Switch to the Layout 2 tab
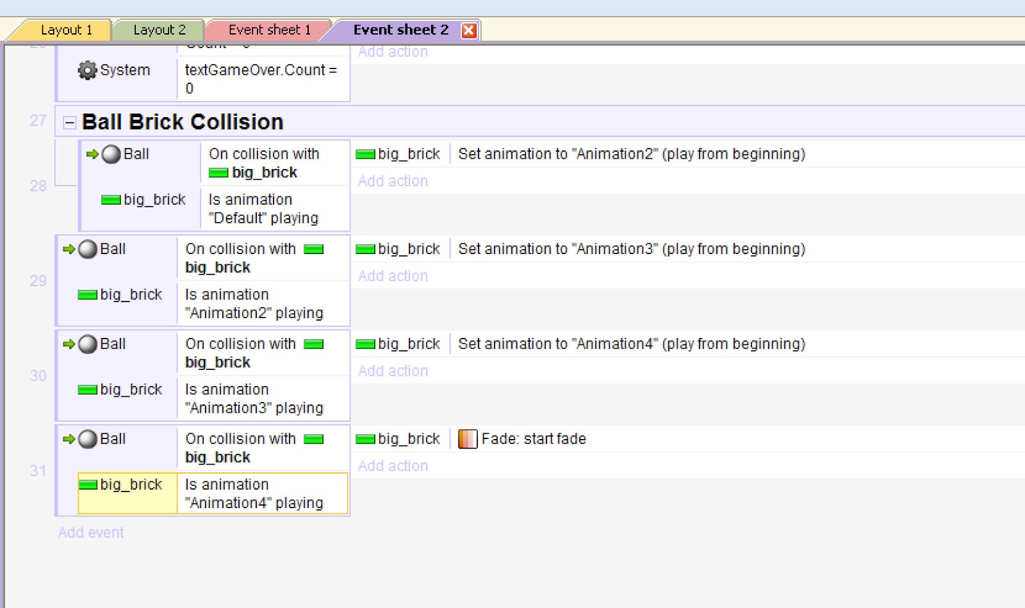Screen dimensions: 1025x608 click(x=160, y=30)
